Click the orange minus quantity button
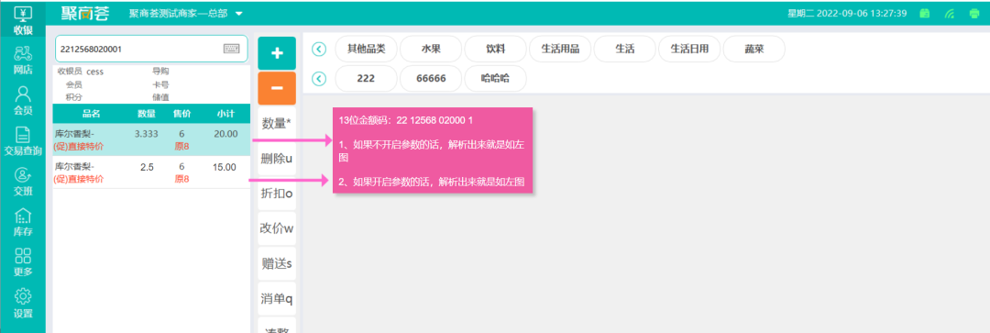 click(277, 88)
